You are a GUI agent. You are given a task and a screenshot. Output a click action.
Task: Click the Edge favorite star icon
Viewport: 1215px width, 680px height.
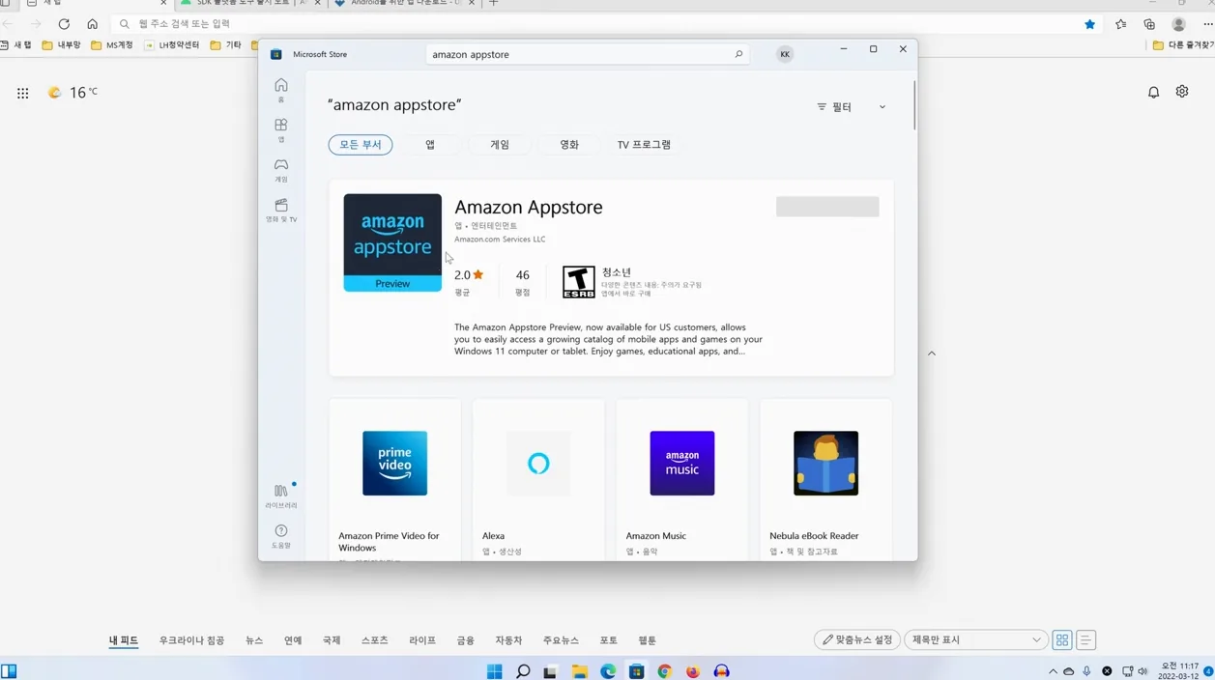coord(1089,24)
